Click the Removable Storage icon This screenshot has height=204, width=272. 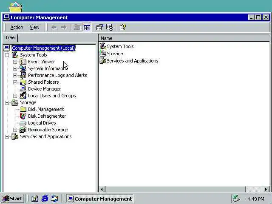click(23, 130)
